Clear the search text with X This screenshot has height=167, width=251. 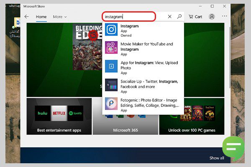coord(170,16)
